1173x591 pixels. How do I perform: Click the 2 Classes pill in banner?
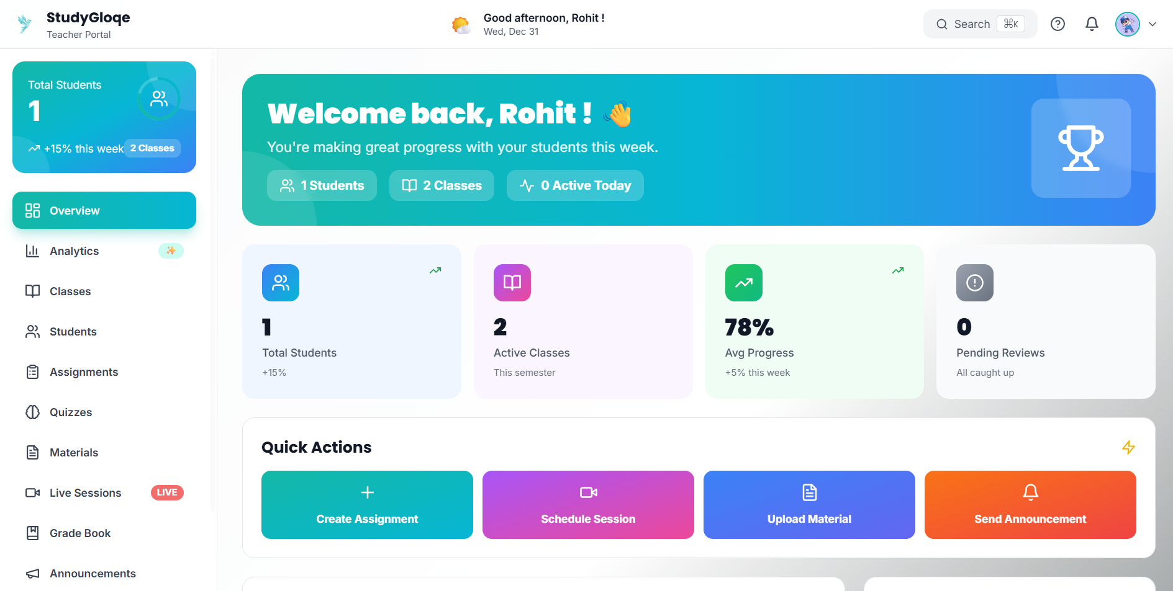click(x=442, y=185)
